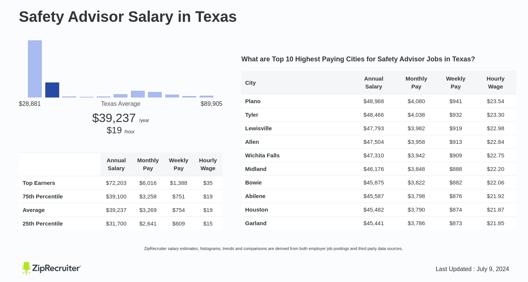The image size is (528, 282).
Task: Click Plano annual salary $48,968
Action: 374,101
